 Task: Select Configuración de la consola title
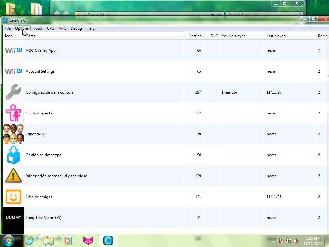pyautogui.click(x=49, y=92)
